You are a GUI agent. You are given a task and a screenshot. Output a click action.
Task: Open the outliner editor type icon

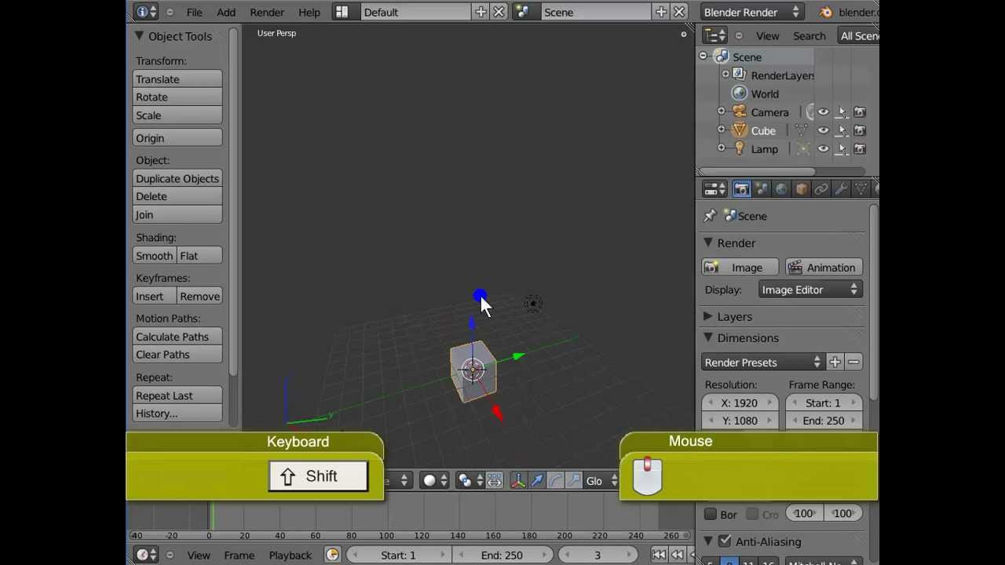tap(714, 35)
